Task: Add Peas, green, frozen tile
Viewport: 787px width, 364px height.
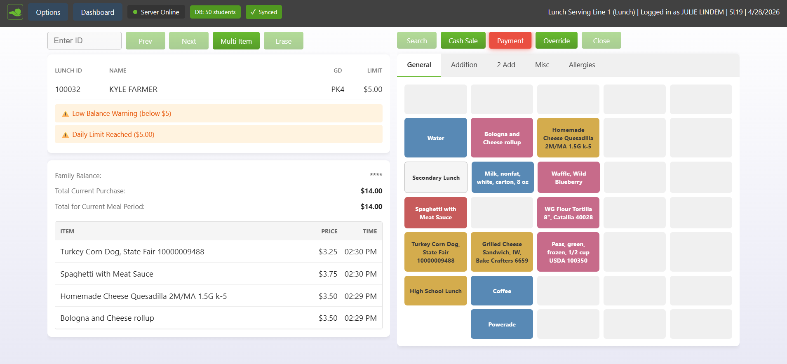Action: 568,252
